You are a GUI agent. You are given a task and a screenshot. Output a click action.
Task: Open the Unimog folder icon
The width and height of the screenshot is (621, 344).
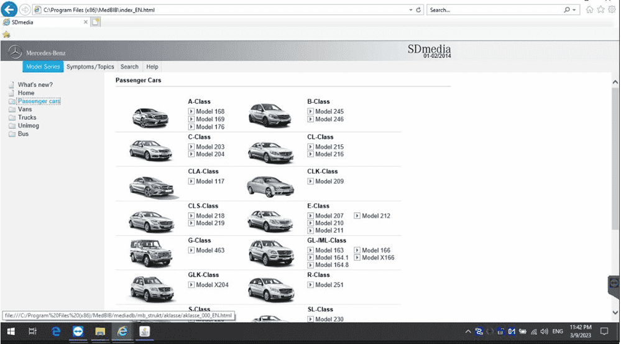11,126
